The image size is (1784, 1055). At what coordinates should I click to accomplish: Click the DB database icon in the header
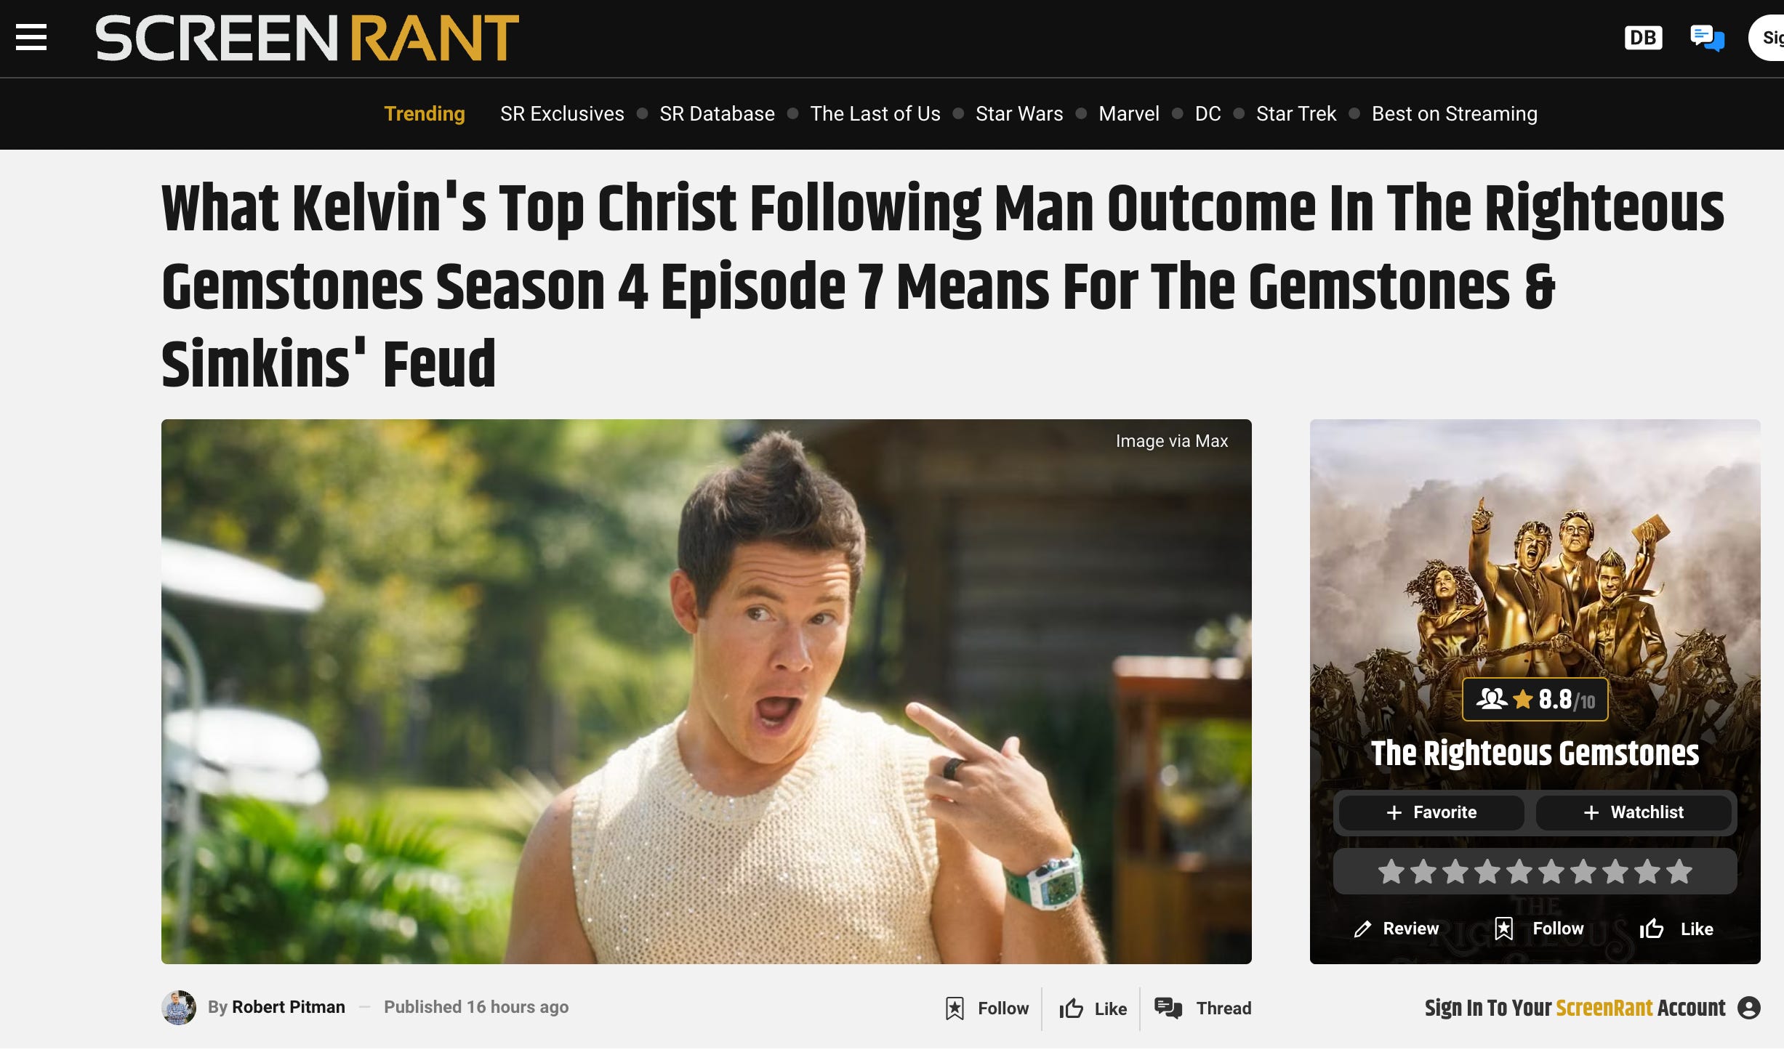1643,38
